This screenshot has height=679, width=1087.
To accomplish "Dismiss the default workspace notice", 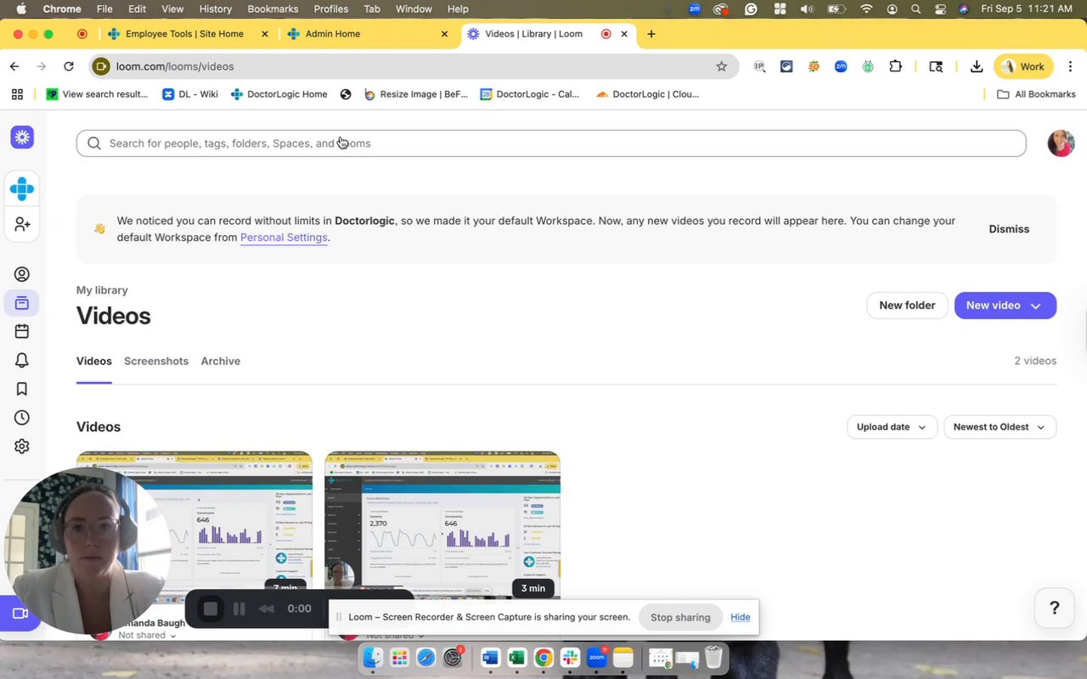I will [x=1009, y=229].
